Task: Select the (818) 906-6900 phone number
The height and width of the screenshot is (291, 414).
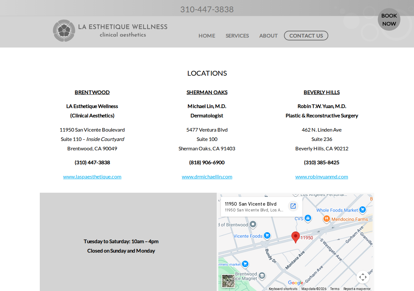Action: pyautogui.click(x=207, y=162)
